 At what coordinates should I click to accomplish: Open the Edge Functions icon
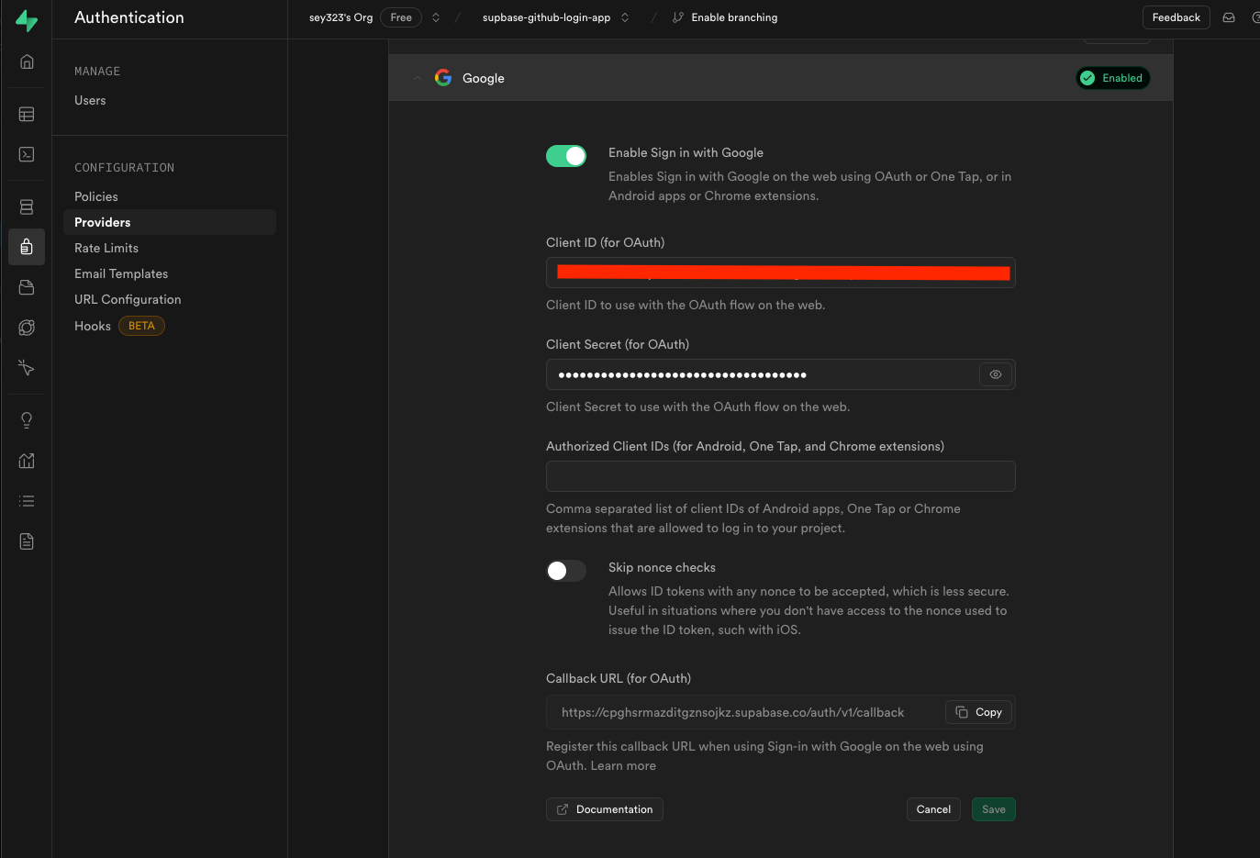tap(27, 328)
